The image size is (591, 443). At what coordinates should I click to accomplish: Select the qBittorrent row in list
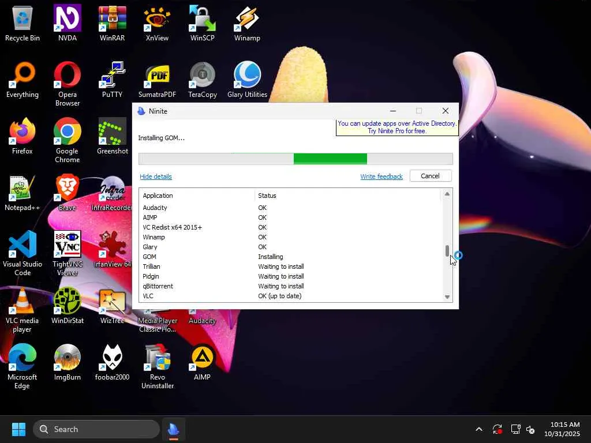[290, 286]
